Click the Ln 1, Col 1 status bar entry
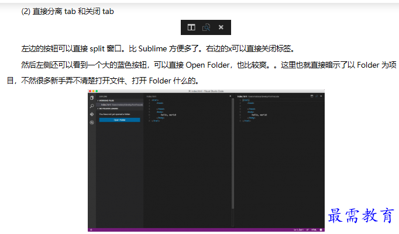Screen dimensions: 399x234 (298, 230)
